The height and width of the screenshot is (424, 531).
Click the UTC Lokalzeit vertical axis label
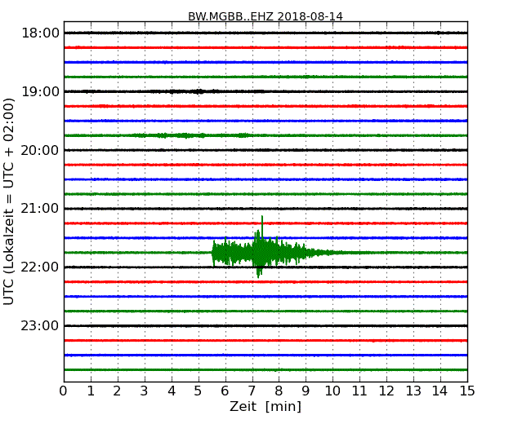tap(9, 201)
